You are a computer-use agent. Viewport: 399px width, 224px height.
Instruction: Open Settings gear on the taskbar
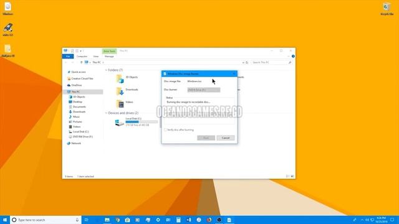tap(158, 220)
